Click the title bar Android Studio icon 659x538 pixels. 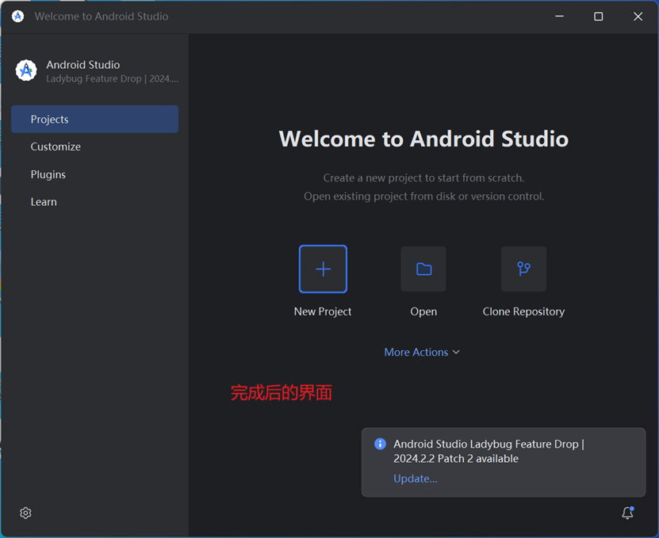click(x=17, y=17)
